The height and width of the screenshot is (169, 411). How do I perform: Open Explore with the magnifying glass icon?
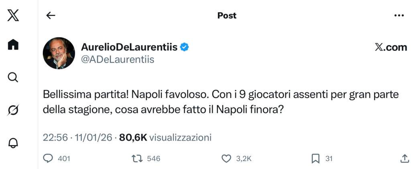(13, 77)
